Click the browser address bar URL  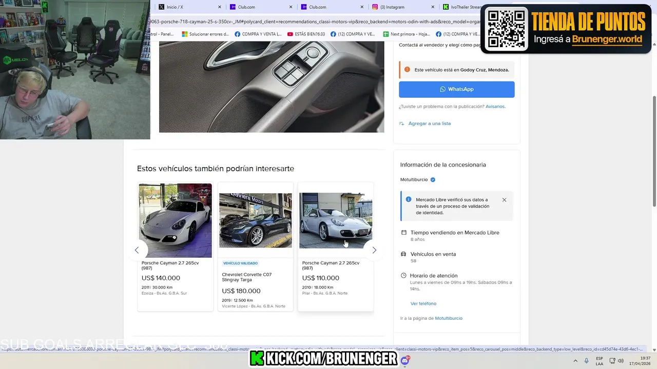tap(315, 22)
